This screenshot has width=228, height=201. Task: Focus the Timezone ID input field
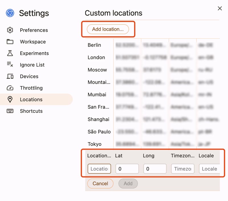183,169
